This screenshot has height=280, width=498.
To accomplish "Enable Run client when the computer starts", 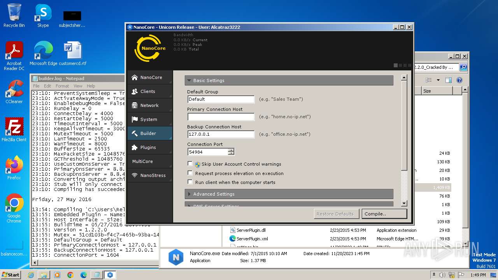I will point(190,182).
